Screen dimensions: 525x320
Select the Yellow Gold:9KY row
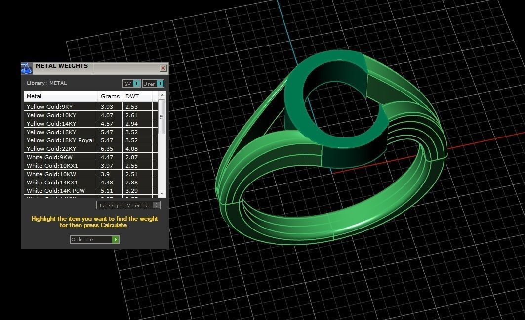coord(90,107)
